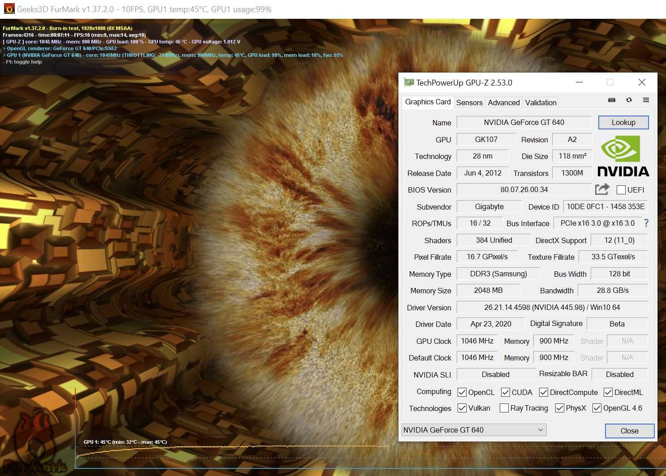The image size is (666, 476).
Task: Click the Pixel Fillrate value 16.7 GPixel/s
Action: point(487,257)
